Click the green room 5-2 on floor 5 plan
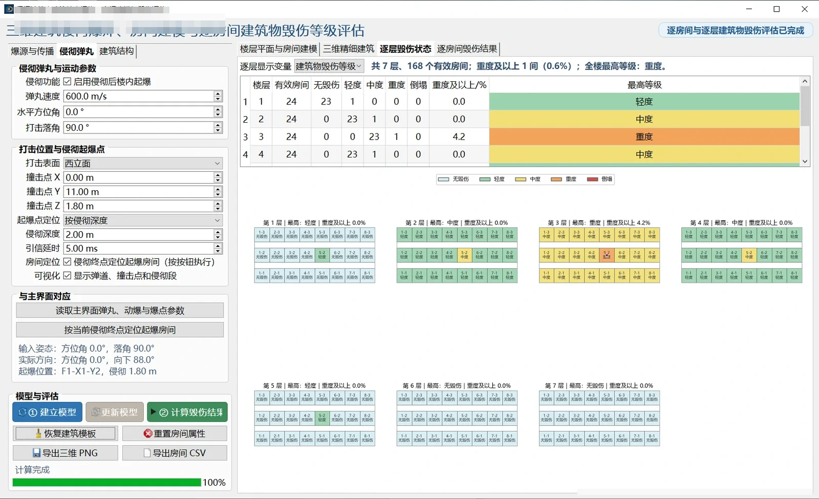This screenshot has width=819, height=499. pos(322,418)
